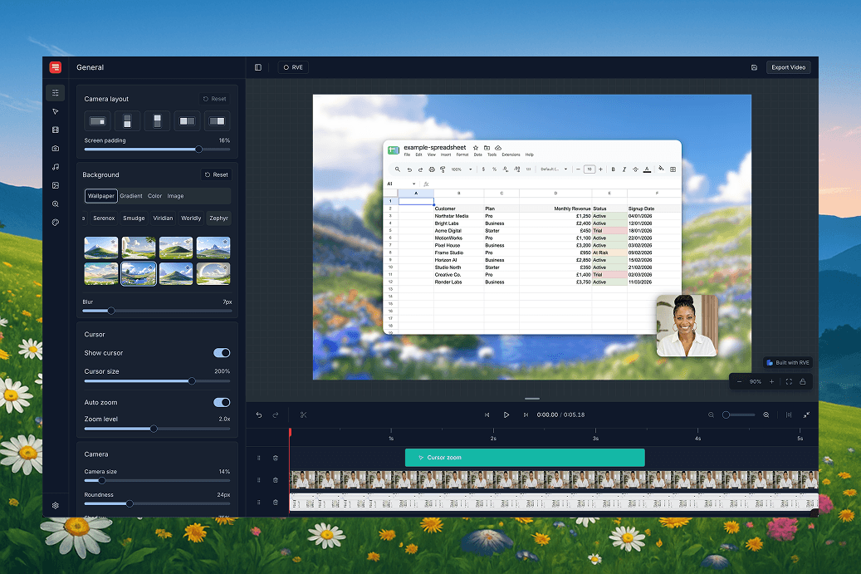Click the Zoom level slider
Image resolution: width=861 pixels, height=574 pixels.
[157, 429]
